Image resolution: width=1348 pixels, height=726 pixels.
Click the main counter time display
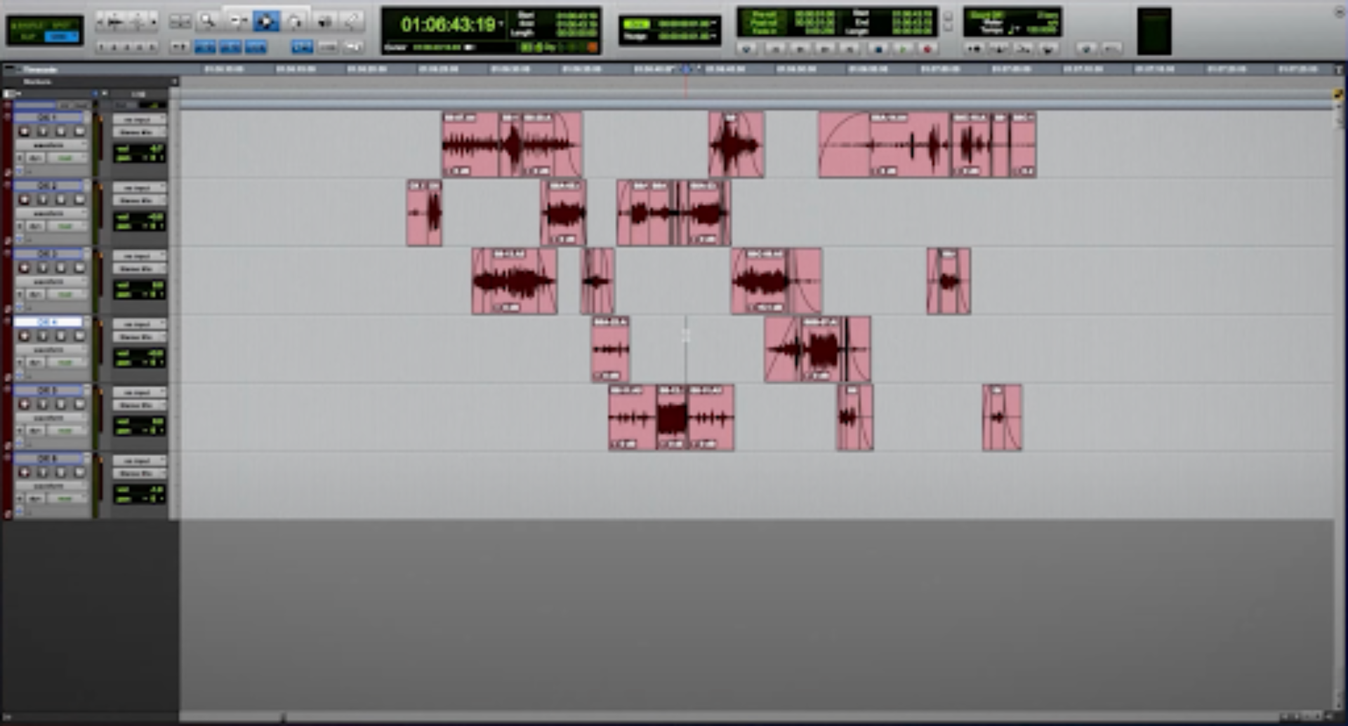449,22
